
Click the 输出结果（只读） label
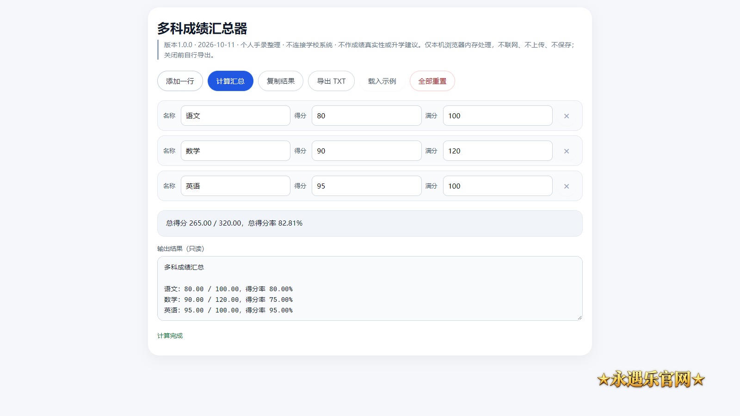pyautogui.click(x=181, y=249)
